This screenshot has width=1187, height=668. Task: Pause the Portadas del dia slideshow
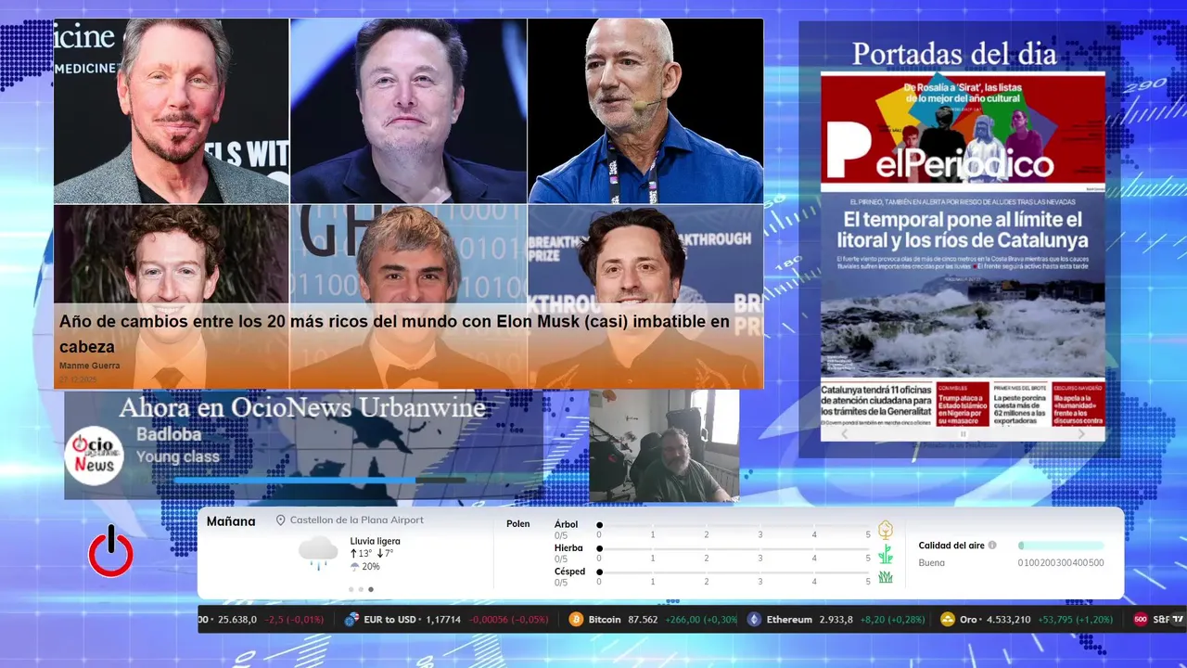[x=963, y=433]
